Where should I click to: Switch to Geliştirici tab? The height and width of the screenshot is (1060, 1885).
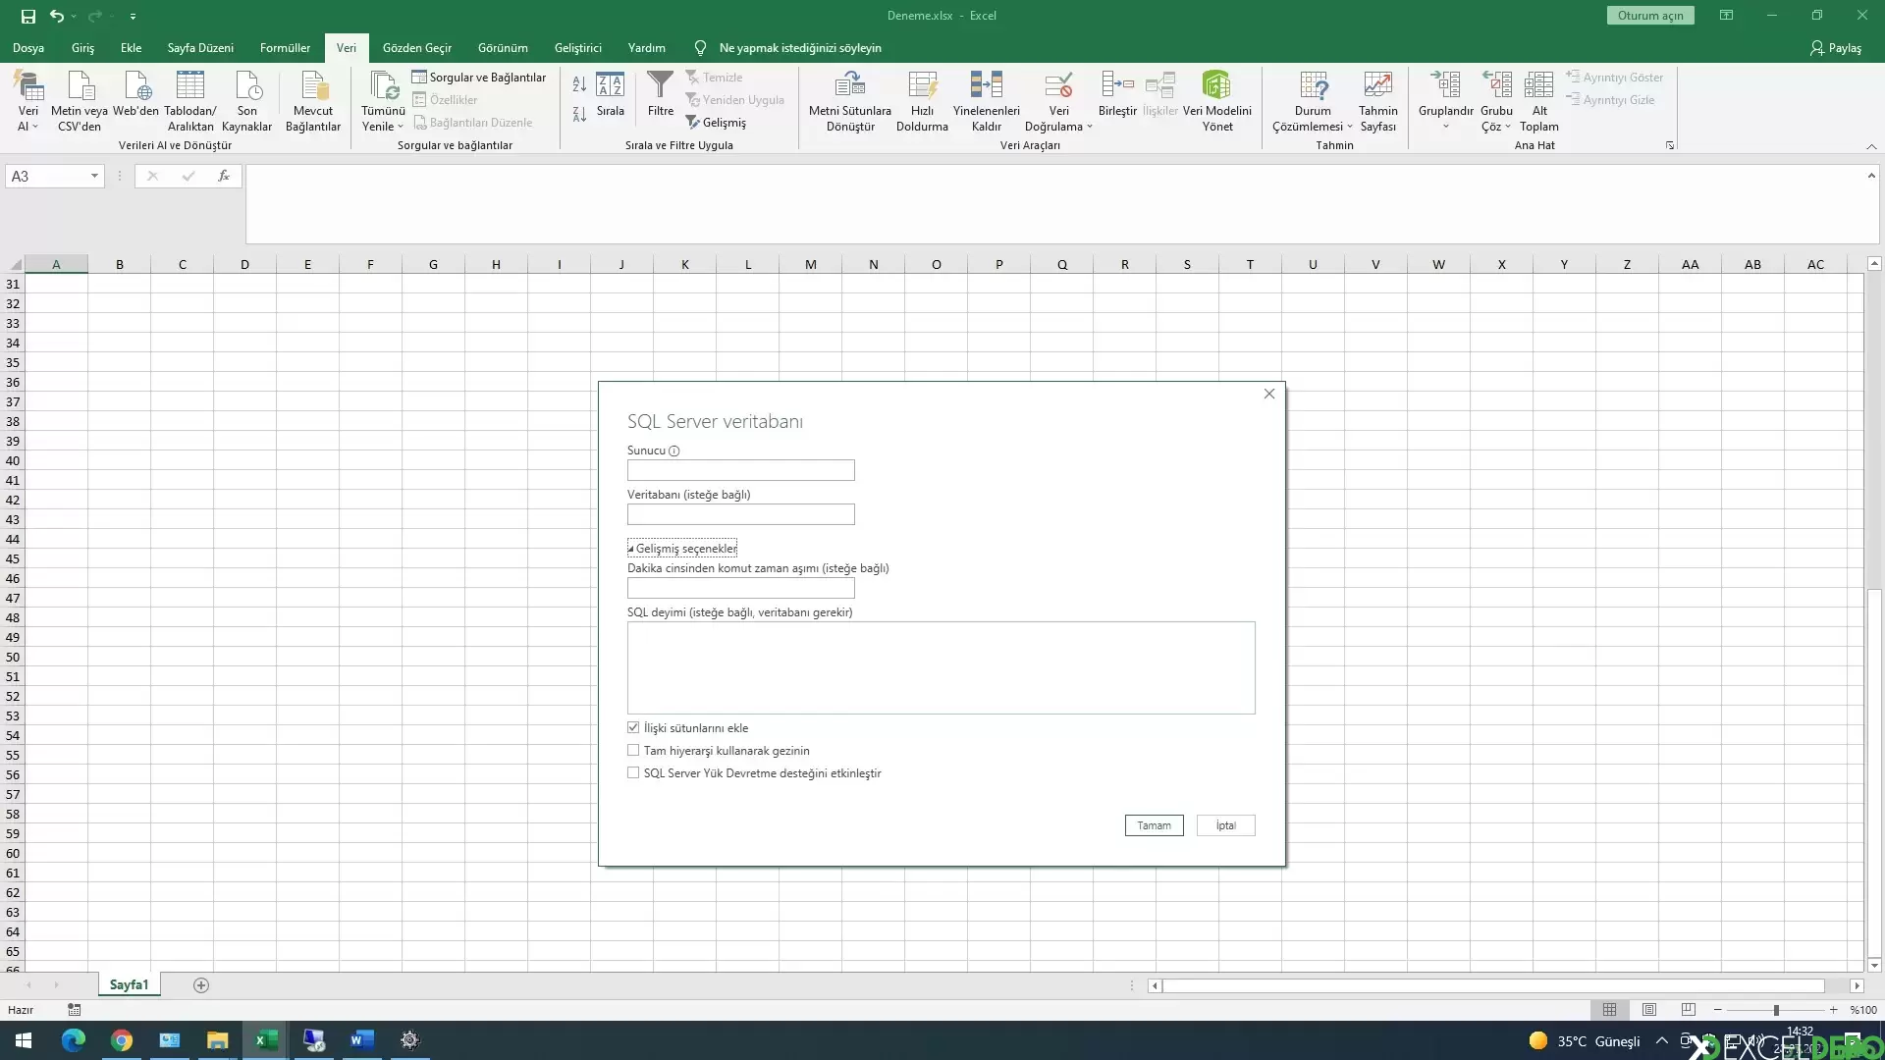pos(577,48)
